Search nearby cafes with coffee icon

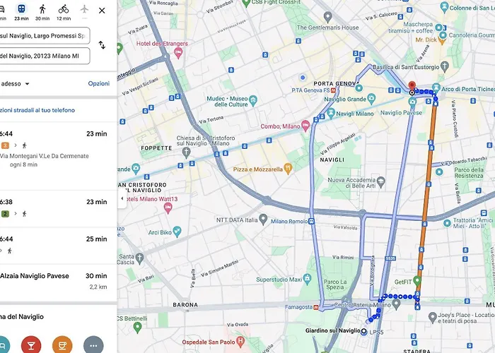(62, 345)
